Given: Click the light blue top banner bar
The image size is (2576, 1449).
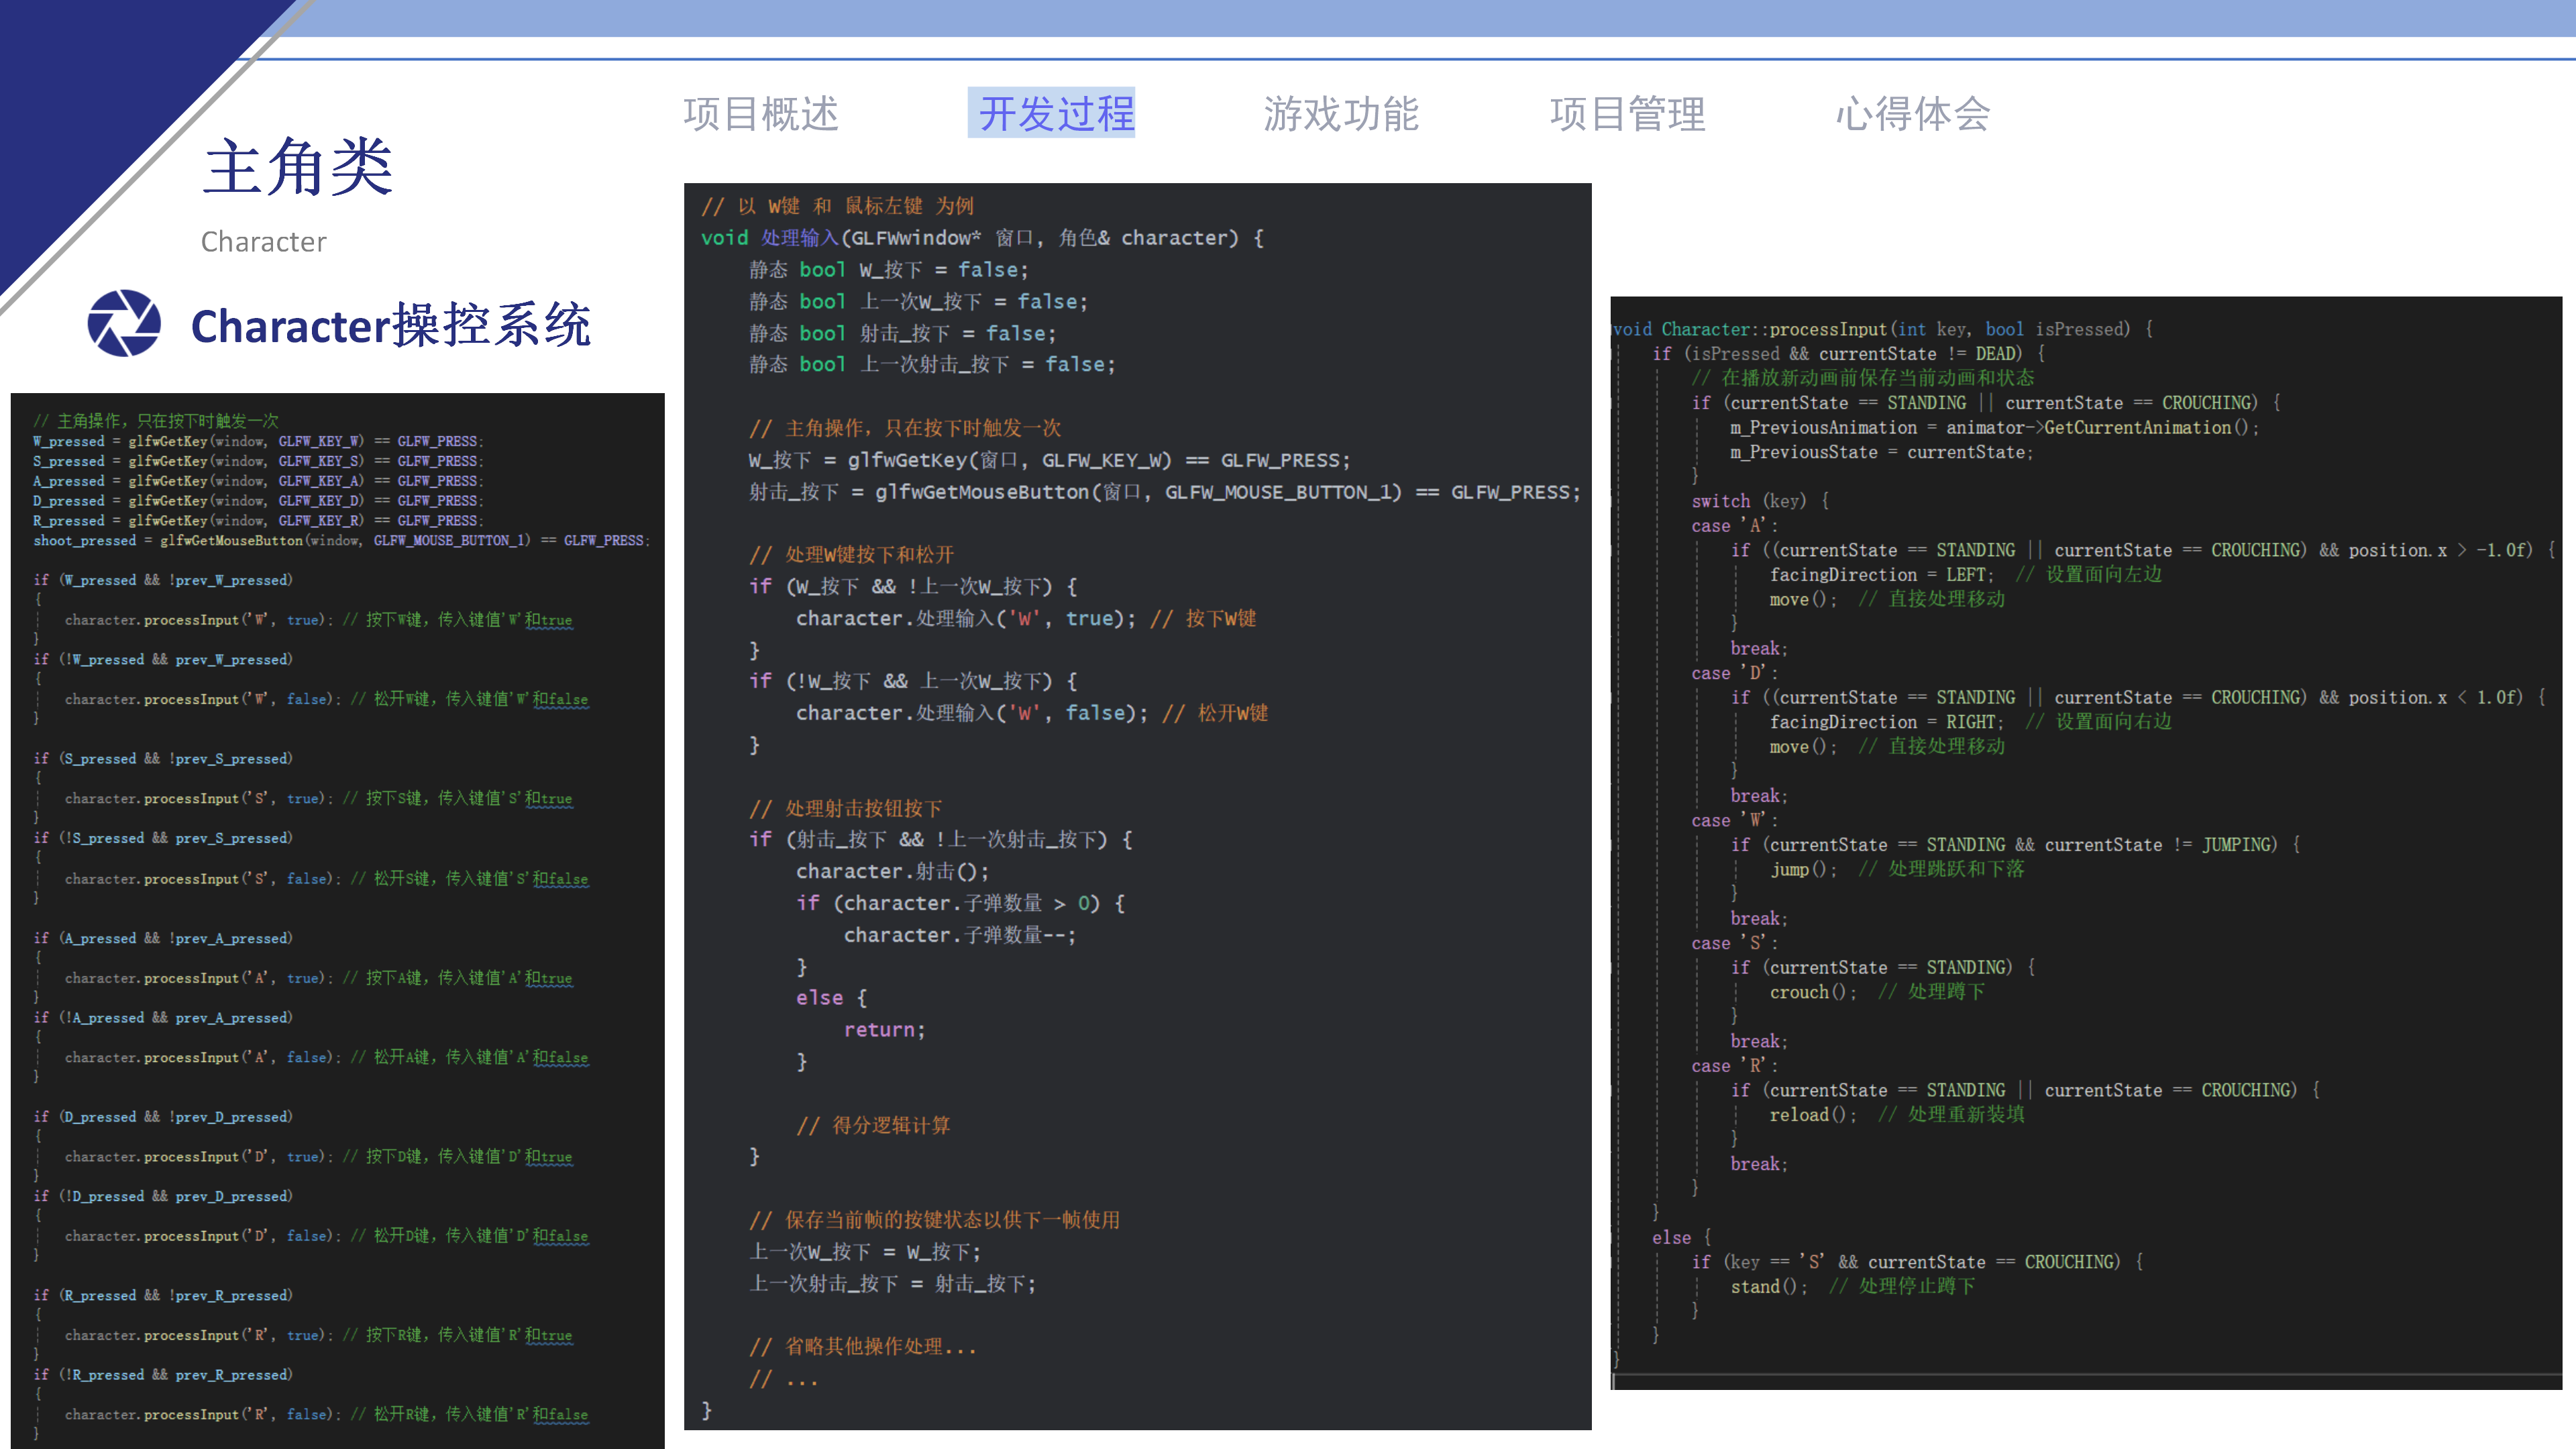Looking at the screenshot, I should tap(1400, 18).
